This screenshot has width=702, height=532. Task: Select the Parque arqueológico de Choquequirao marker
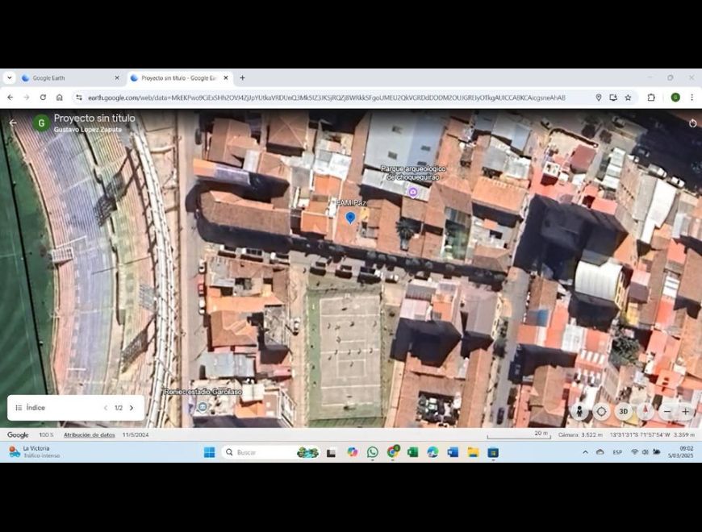click(413, 192)
